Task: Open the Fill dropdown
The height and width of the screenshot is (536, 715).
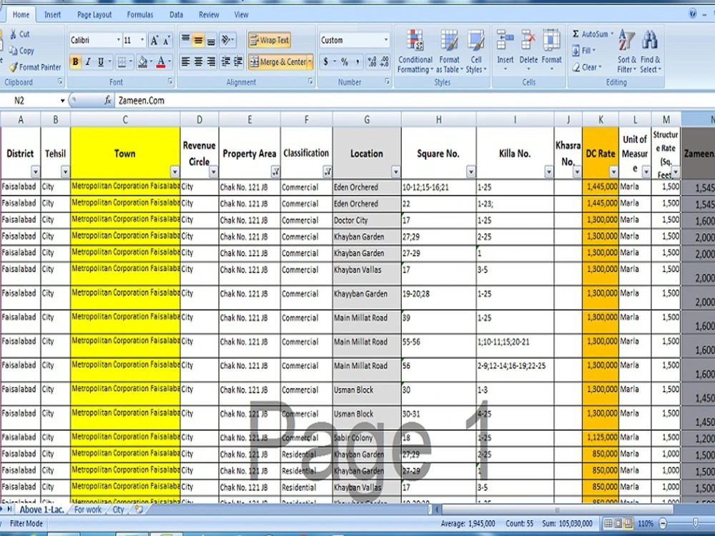Action: coord(583,51)
